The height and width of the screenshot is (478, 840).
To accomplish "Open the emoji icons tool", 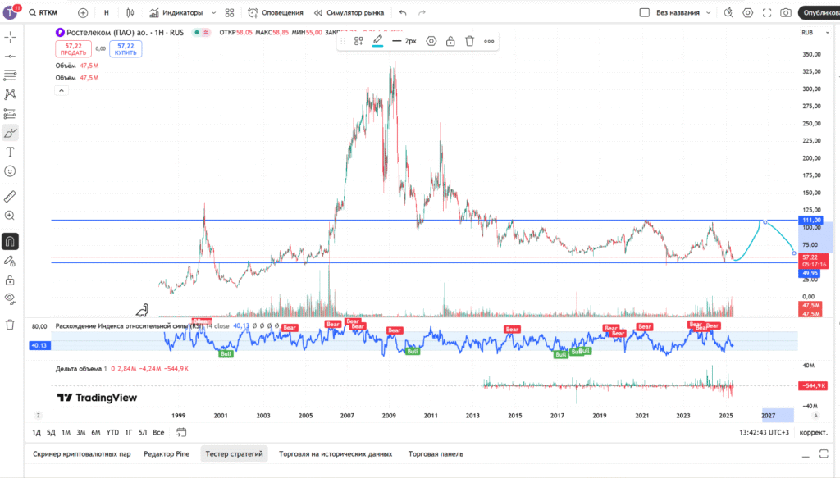I will click(10, 171).
